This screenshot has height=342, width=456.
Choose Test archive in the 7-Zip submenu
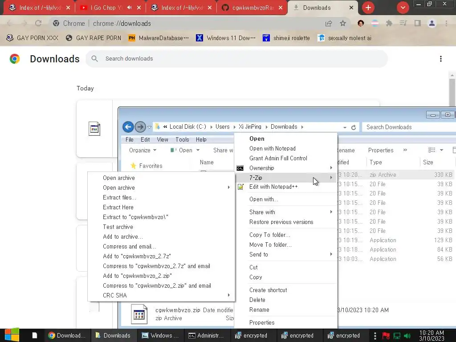point(161,227)
